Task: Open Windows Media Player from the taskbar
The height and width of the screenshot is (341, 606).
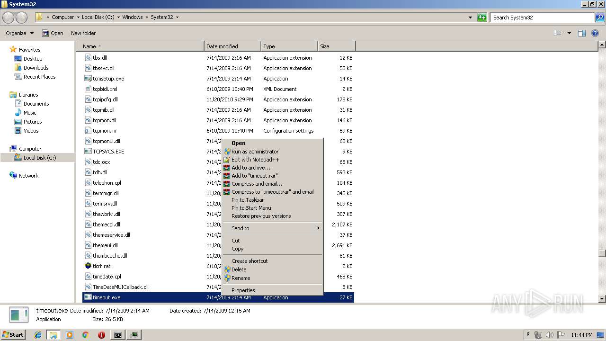Action: click(70, 335)
